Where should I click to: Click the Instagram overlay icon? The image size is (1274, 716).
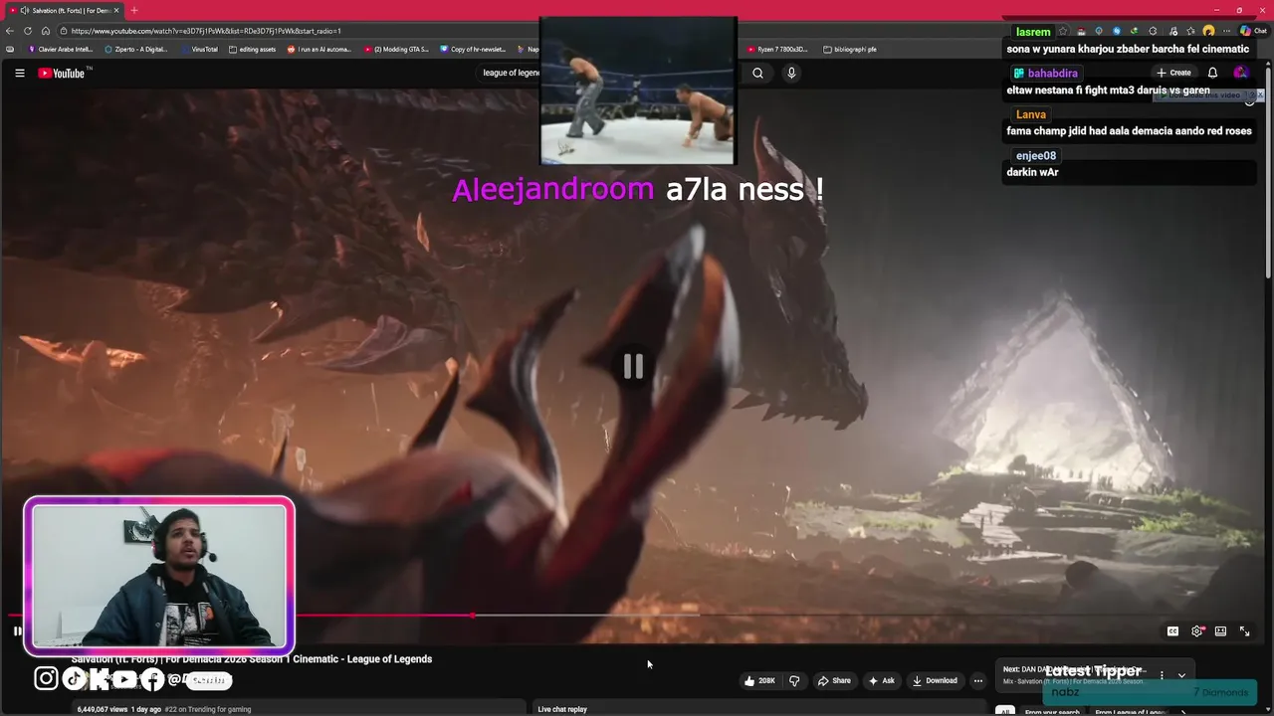click(46, 679)
